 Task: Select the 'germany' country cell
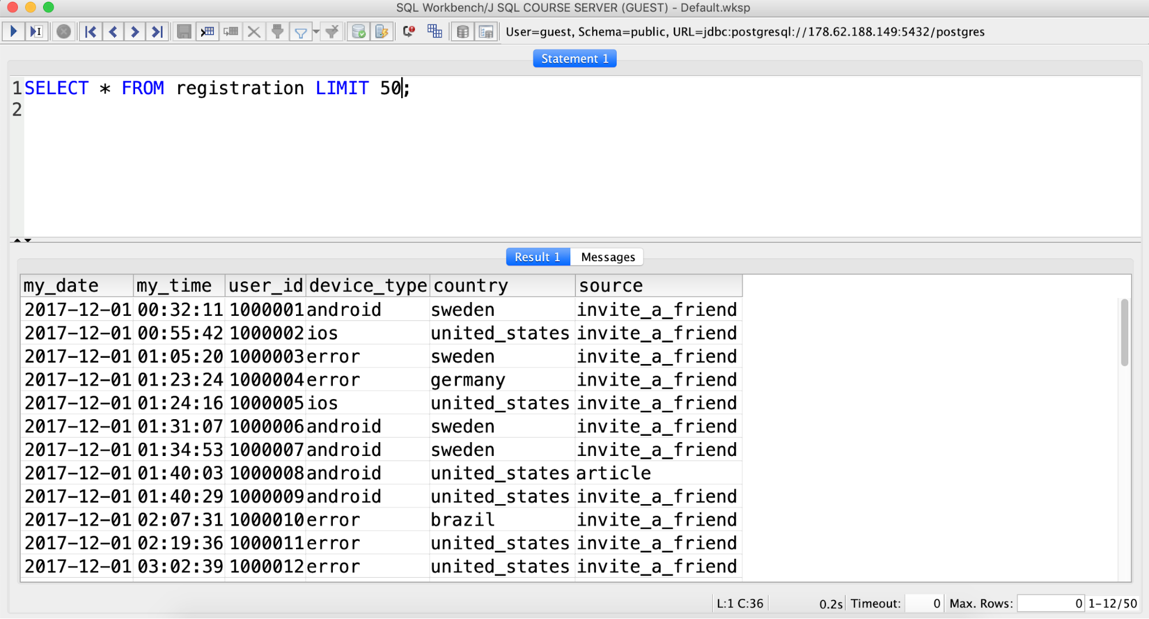pyautogui.click(x=502, y=380)
